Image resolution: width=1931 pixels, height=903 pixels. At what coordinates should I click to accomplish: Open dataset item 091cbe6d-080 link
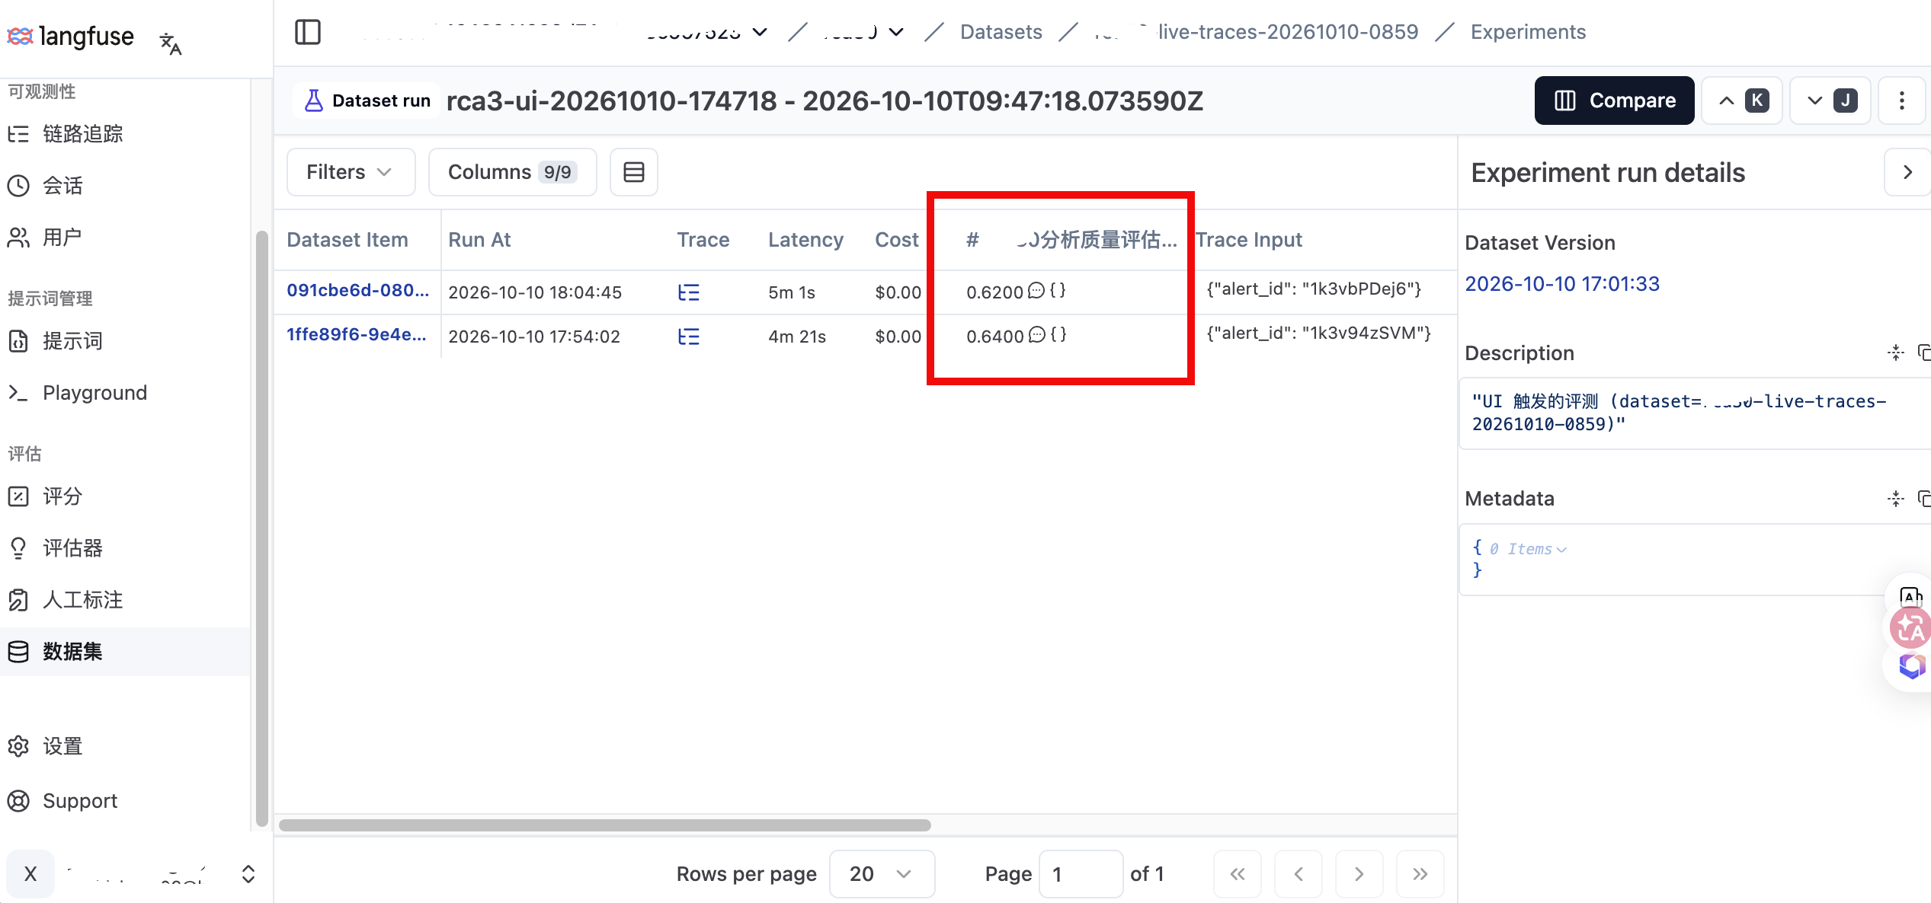point(357,291)
